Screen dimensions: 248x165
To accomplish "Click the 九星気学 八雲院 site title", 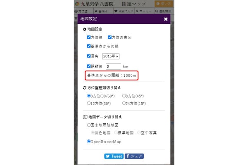I will point(97,4).
